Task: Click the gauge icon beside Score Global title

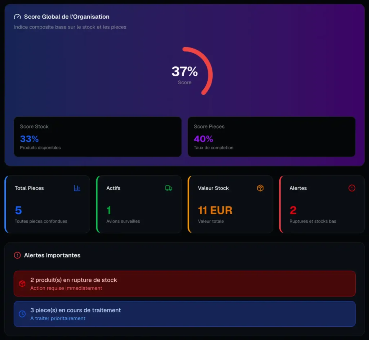Action: pyautogui.click(x=17, y=17)
